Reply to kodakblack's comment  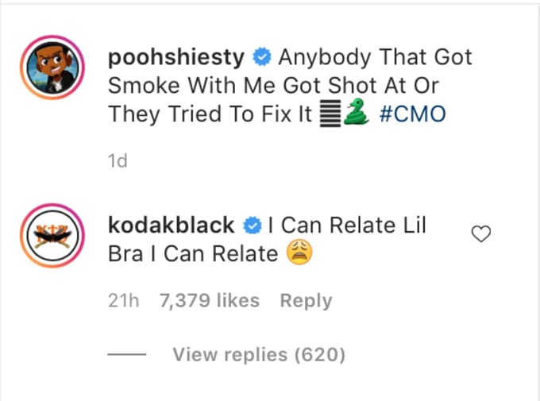point(306,301)
